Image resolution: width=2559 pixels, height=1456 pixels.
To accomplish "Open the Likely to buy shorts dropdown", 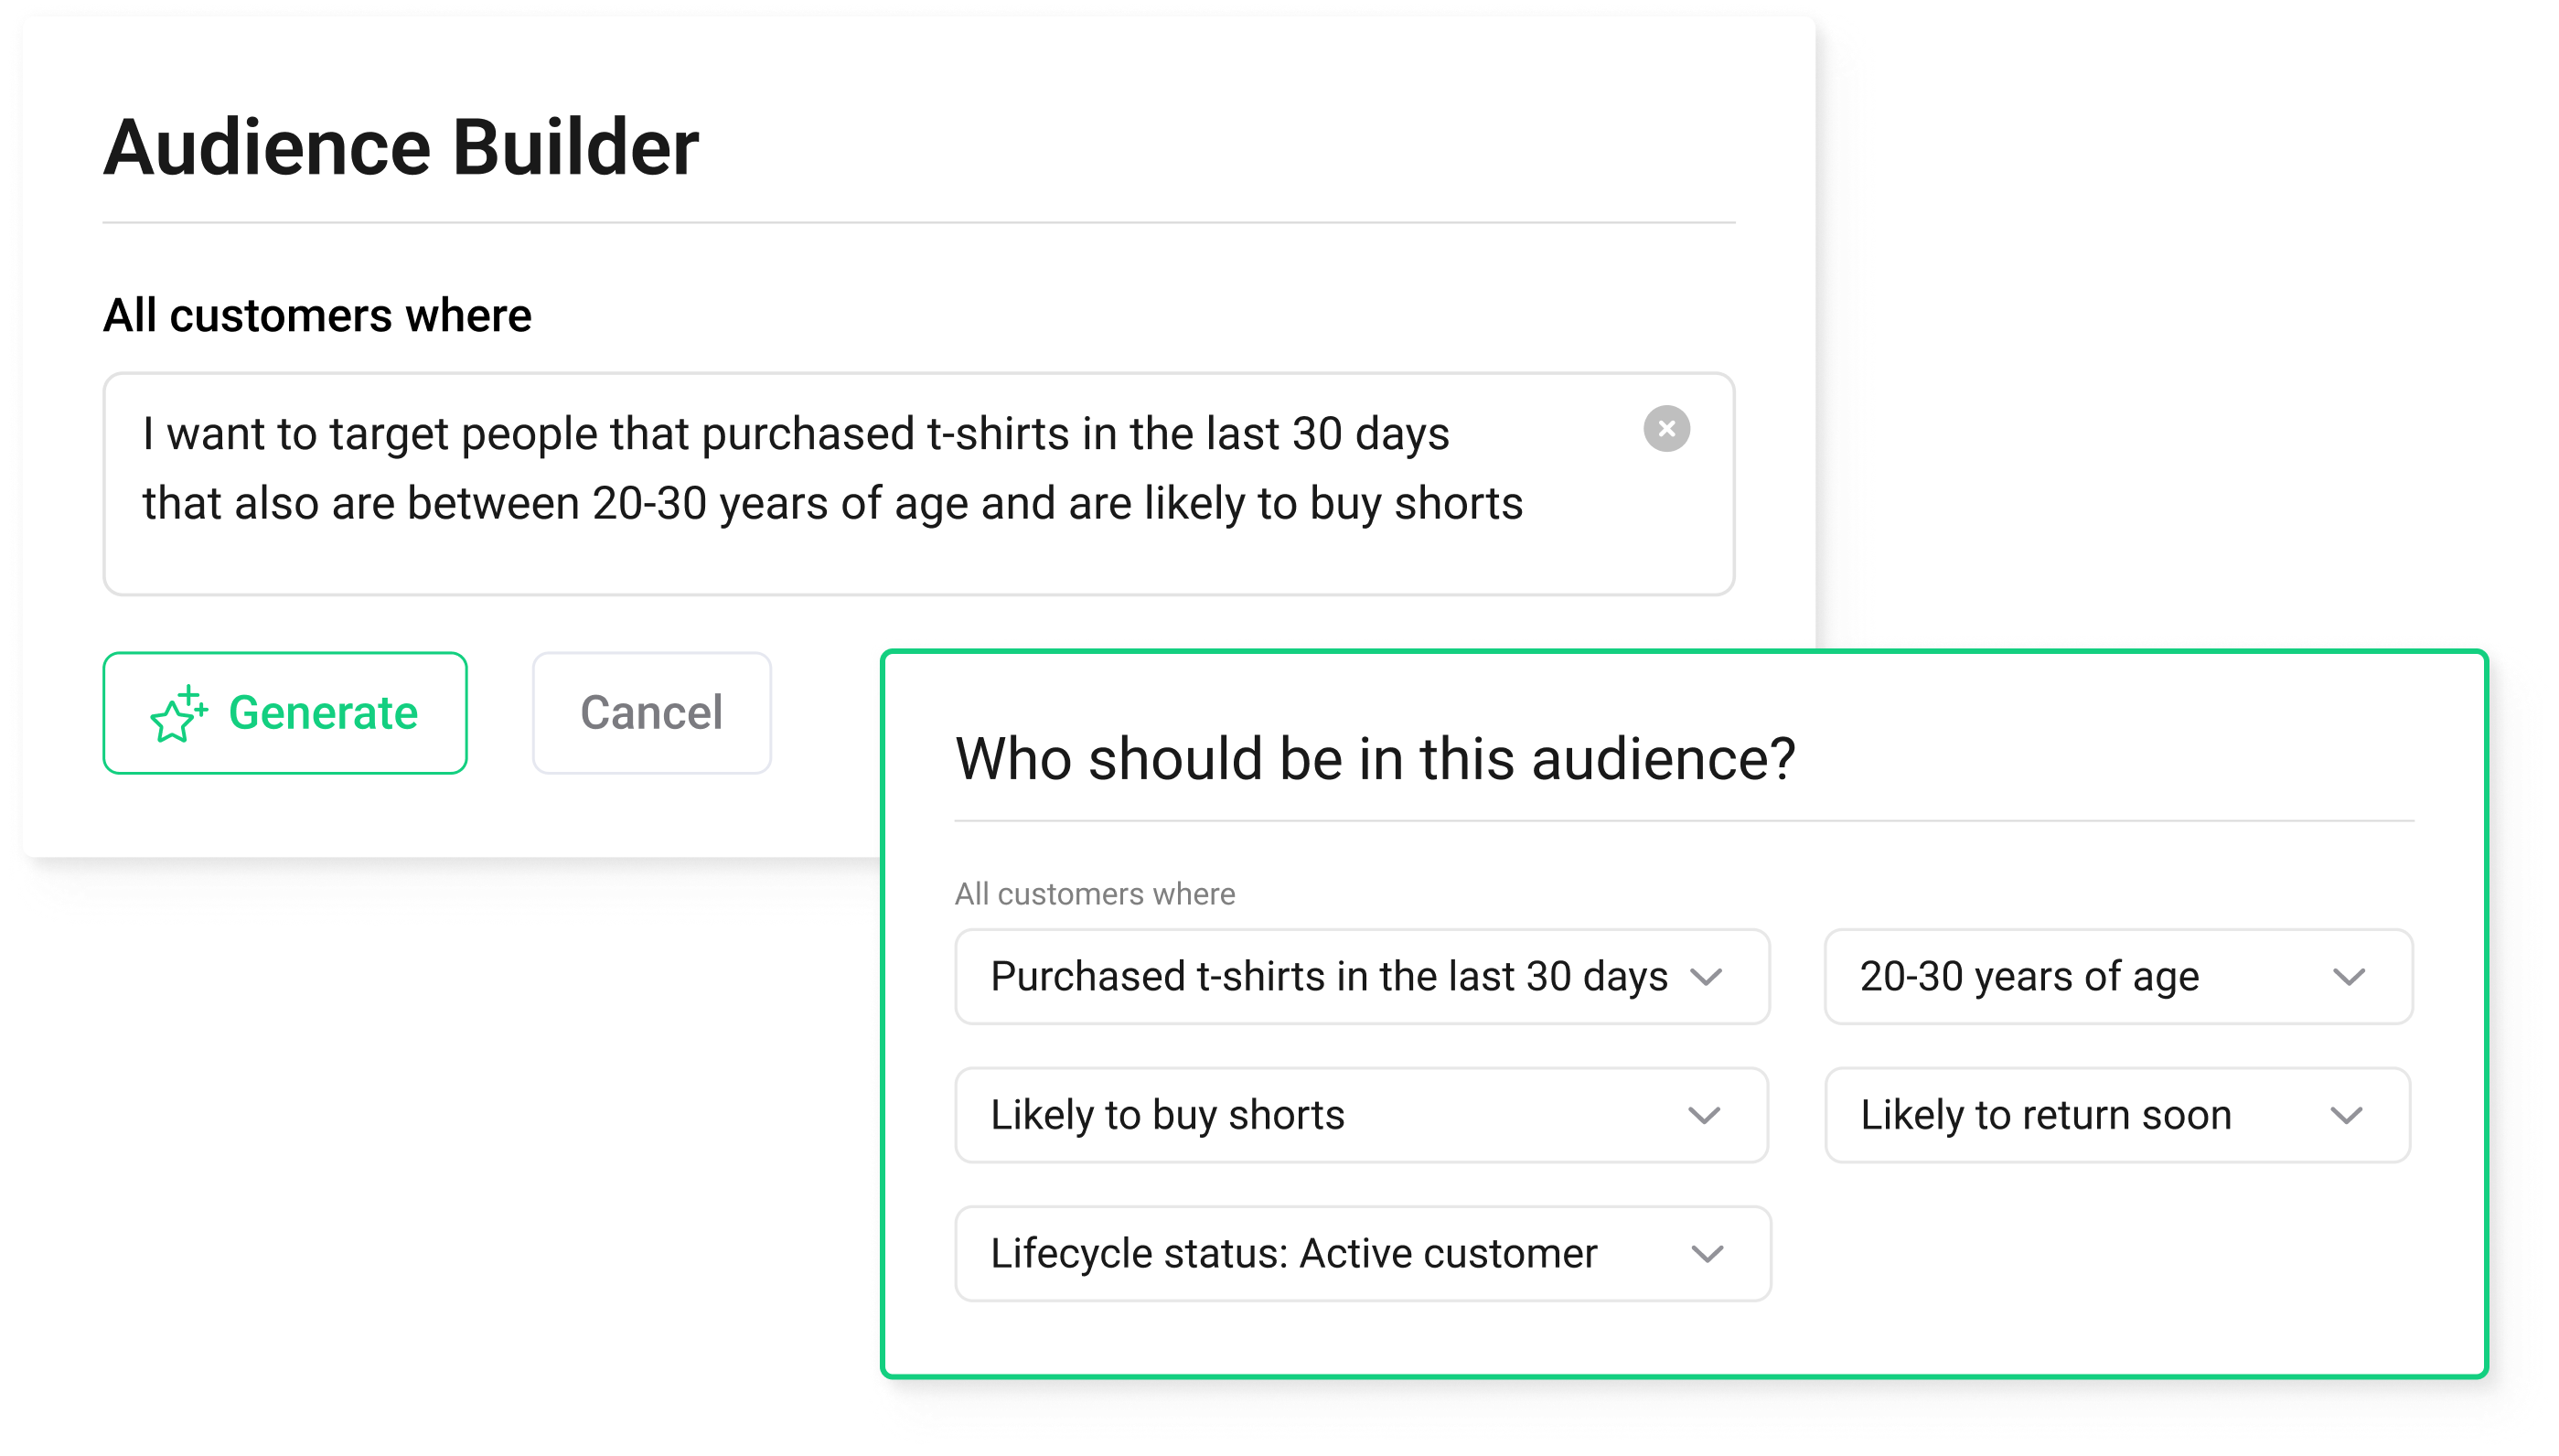I will point(1361,1115).
